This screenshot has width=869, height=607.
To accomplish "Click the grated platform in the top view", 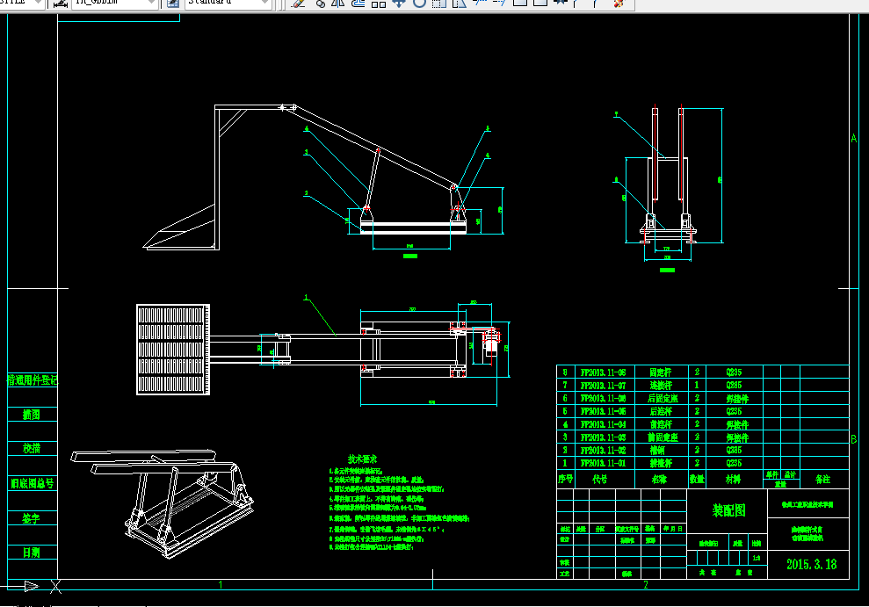I will 173,350.
